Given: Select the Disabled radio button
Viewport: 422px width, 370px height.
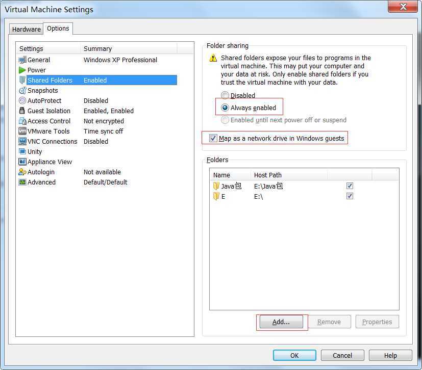Looking at the screenshot, I should tap(225, 95).
